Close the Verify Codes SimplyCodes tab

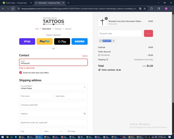[31, 3]
